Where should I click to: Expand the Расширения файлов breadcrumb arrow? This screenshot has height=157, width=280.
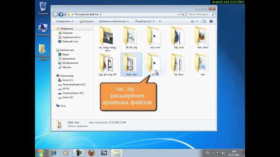point(101,14)
